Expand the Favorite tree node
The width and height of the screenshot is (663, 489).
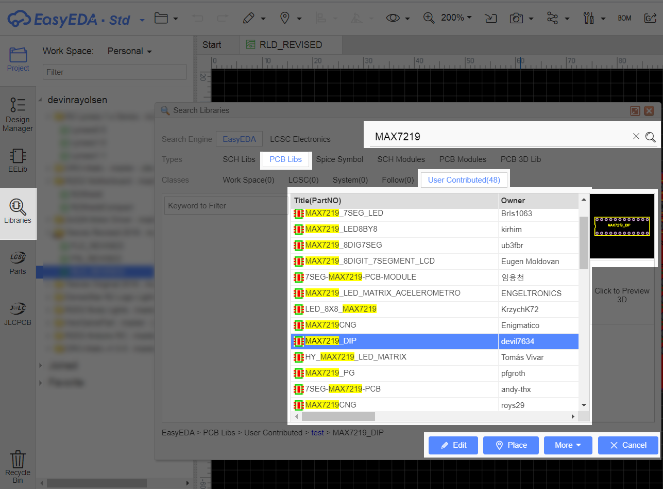[41, 383]
